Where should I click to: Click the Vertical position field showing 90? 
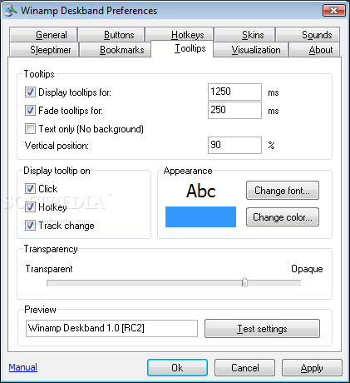coord(234,145)
